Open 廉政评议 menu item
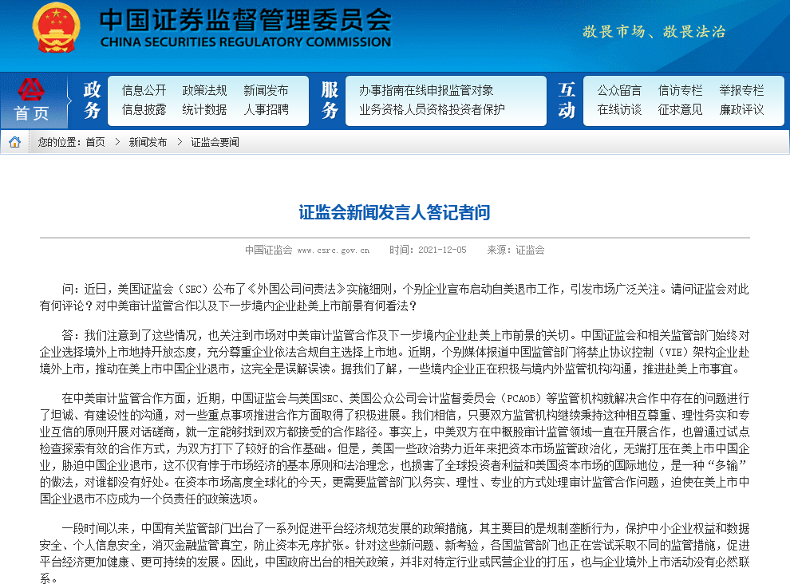This screenshot has height=588, width=790. [x=741, y=109]
